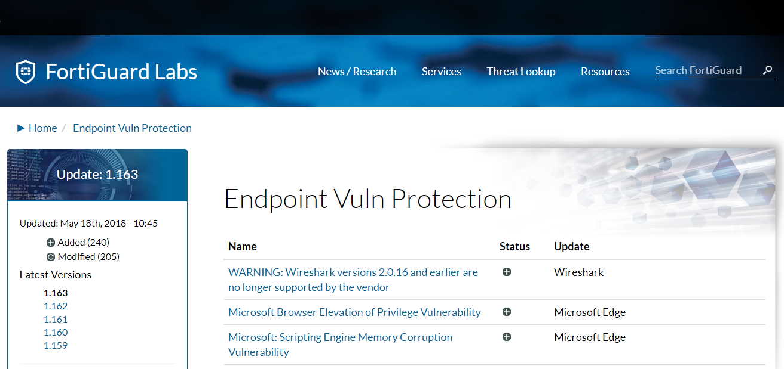This screenshot has width=784, height=369.
Task: Click the FortiGuard shield logo icon
Action: (26, 72)
